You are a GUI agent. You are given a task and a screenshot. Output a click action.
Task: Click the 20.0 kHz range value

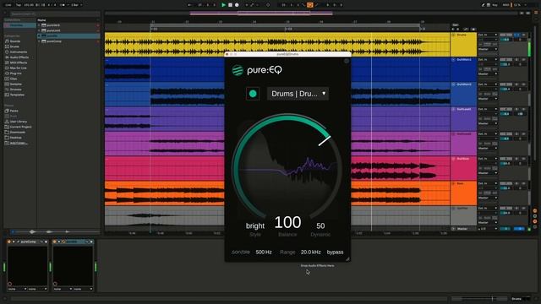point(310,252)
